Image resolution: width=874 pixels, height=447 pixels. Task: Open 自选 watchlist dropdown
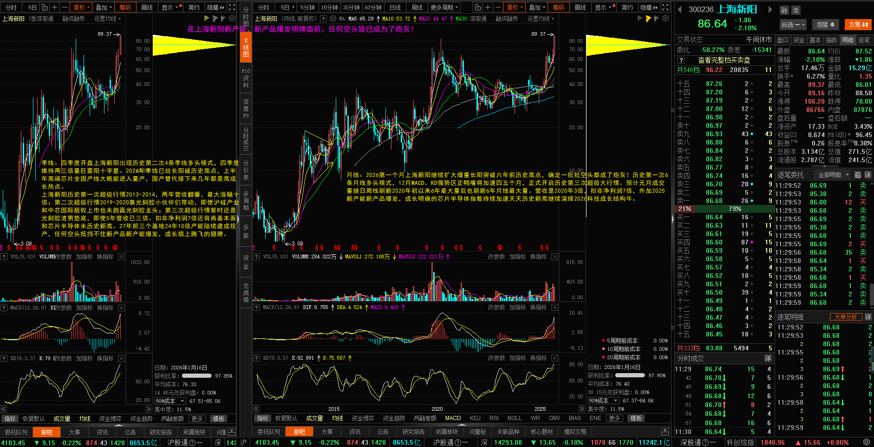coord(793,25)
